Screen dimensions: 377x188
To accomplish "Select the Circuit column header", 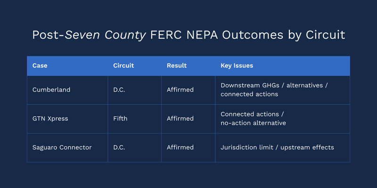I will pos(123,66).
